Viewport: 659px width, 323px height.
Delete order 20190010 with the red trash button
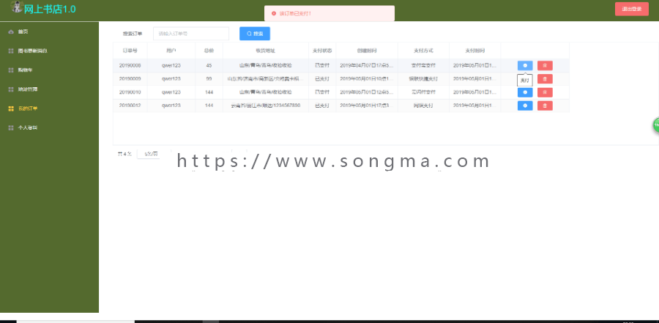pos(545,92)
